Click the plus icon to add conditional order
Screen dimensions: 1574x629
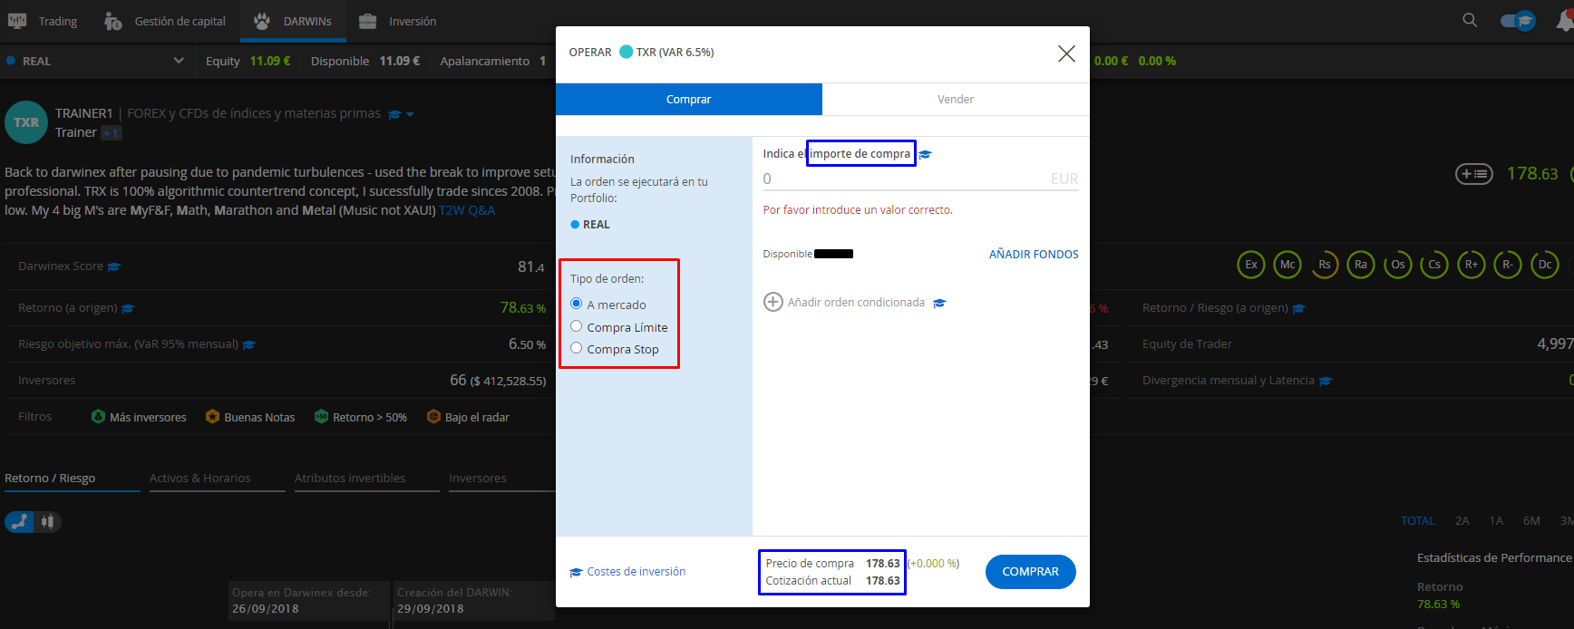[x=772, y=302]
